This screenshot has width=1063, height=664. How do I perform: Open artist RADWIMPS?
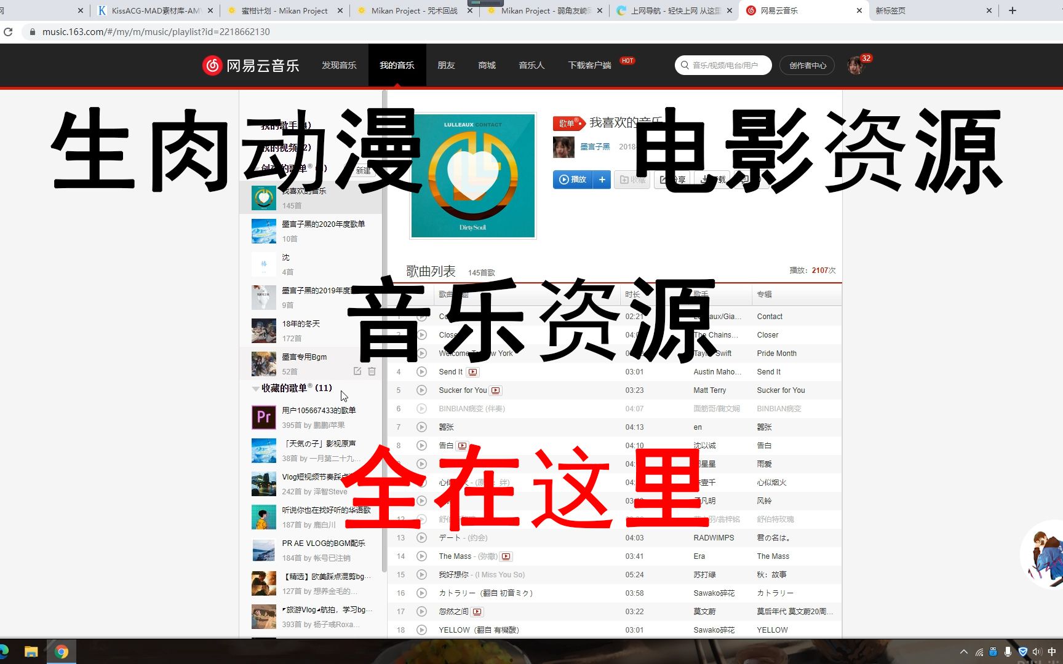click(x=714, y=538)
